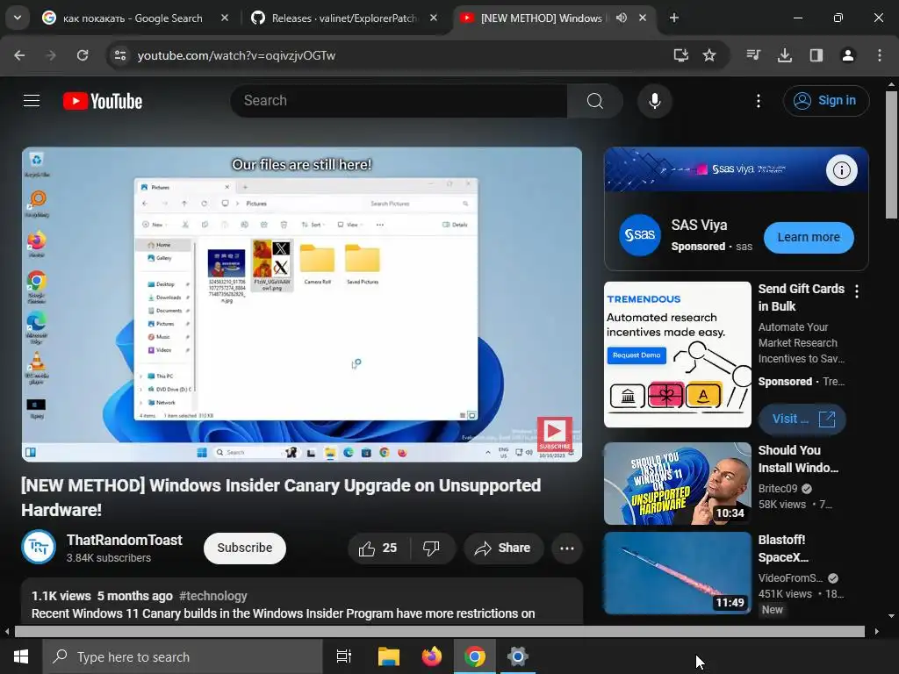Launch Firefox from the taskbar
The image size is (899, 674).
(432, 656)
